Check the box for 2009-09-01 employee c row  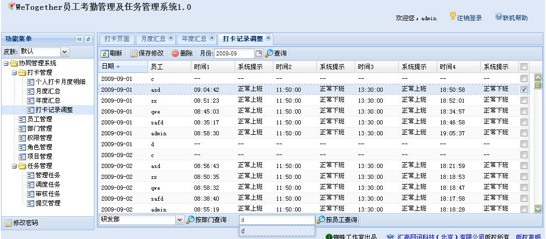tap(524, 79)
